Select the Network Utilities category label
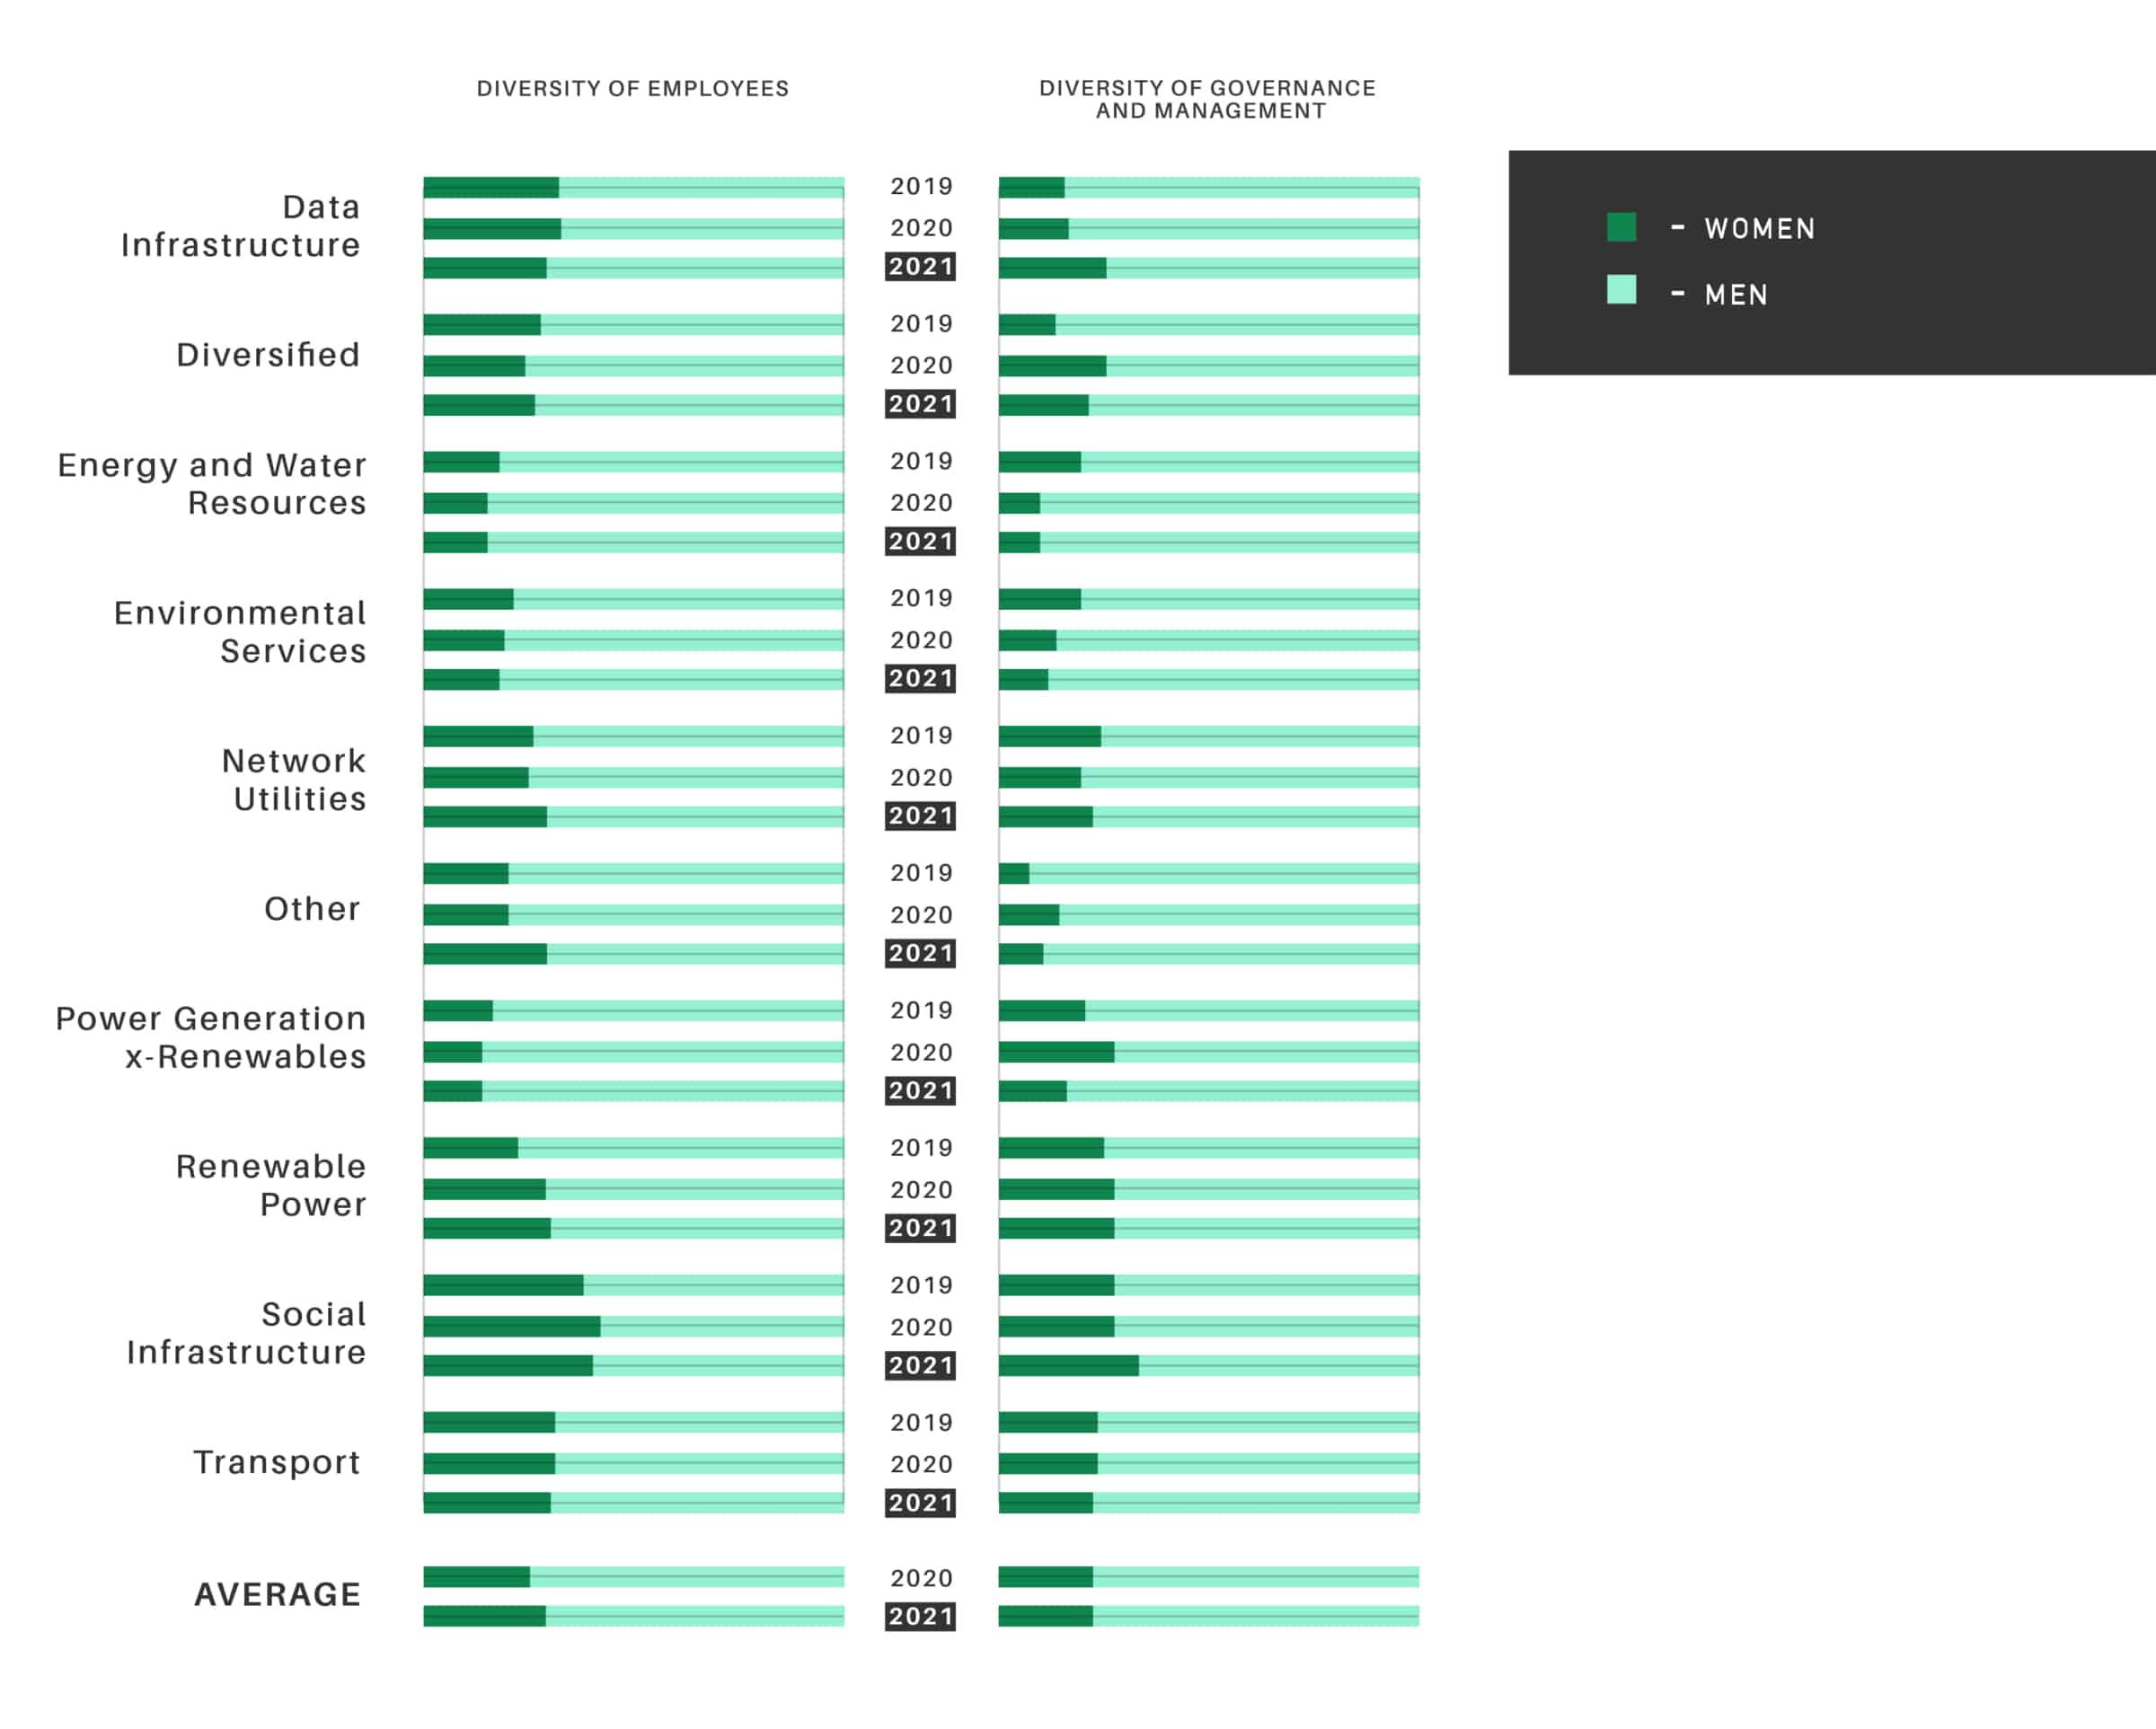The height and width of the screenshot is (1729, 2156). pyautogui.click(x=294, y=780)
